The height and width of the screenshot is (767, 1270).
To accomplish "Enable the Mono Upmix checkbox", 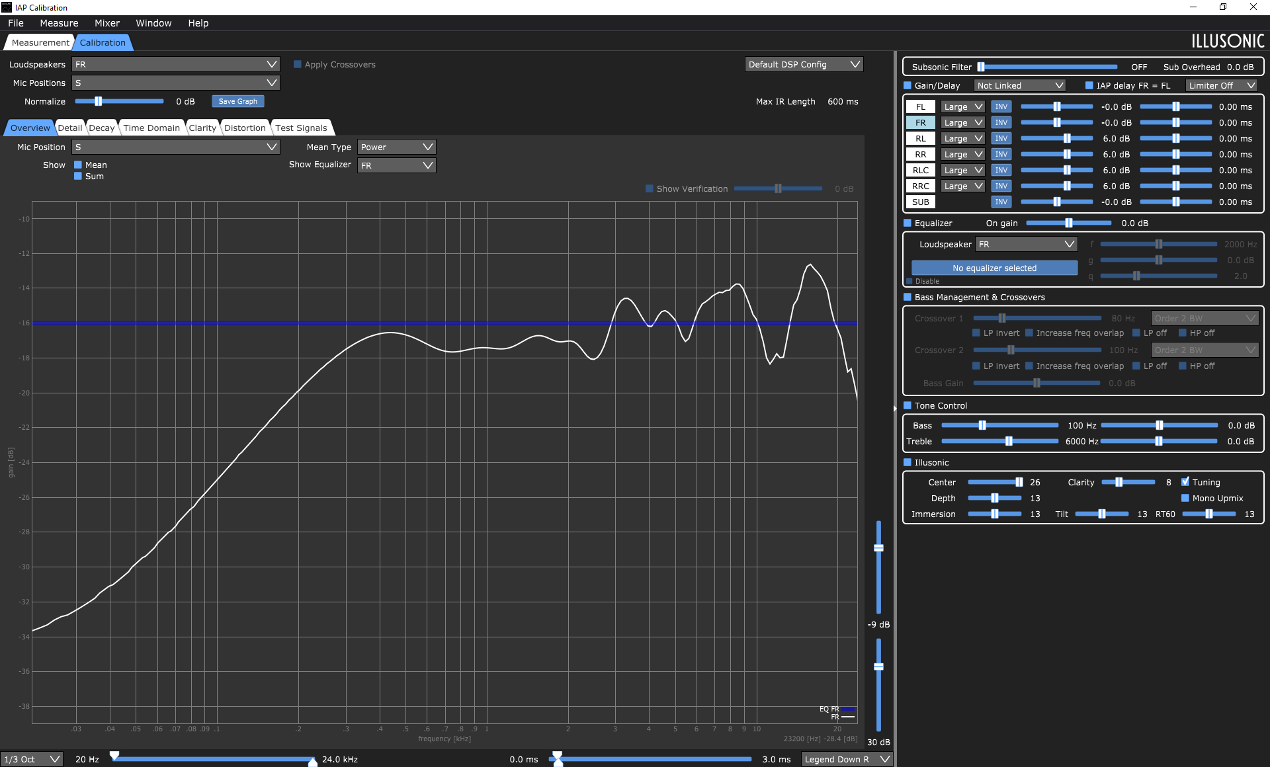I will point(1185,498).
